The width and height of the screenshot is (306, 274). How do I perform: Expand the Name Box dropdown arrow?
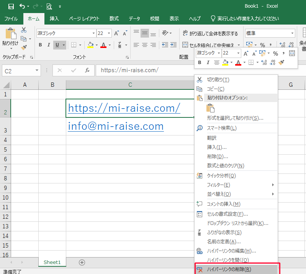[37, 70]
